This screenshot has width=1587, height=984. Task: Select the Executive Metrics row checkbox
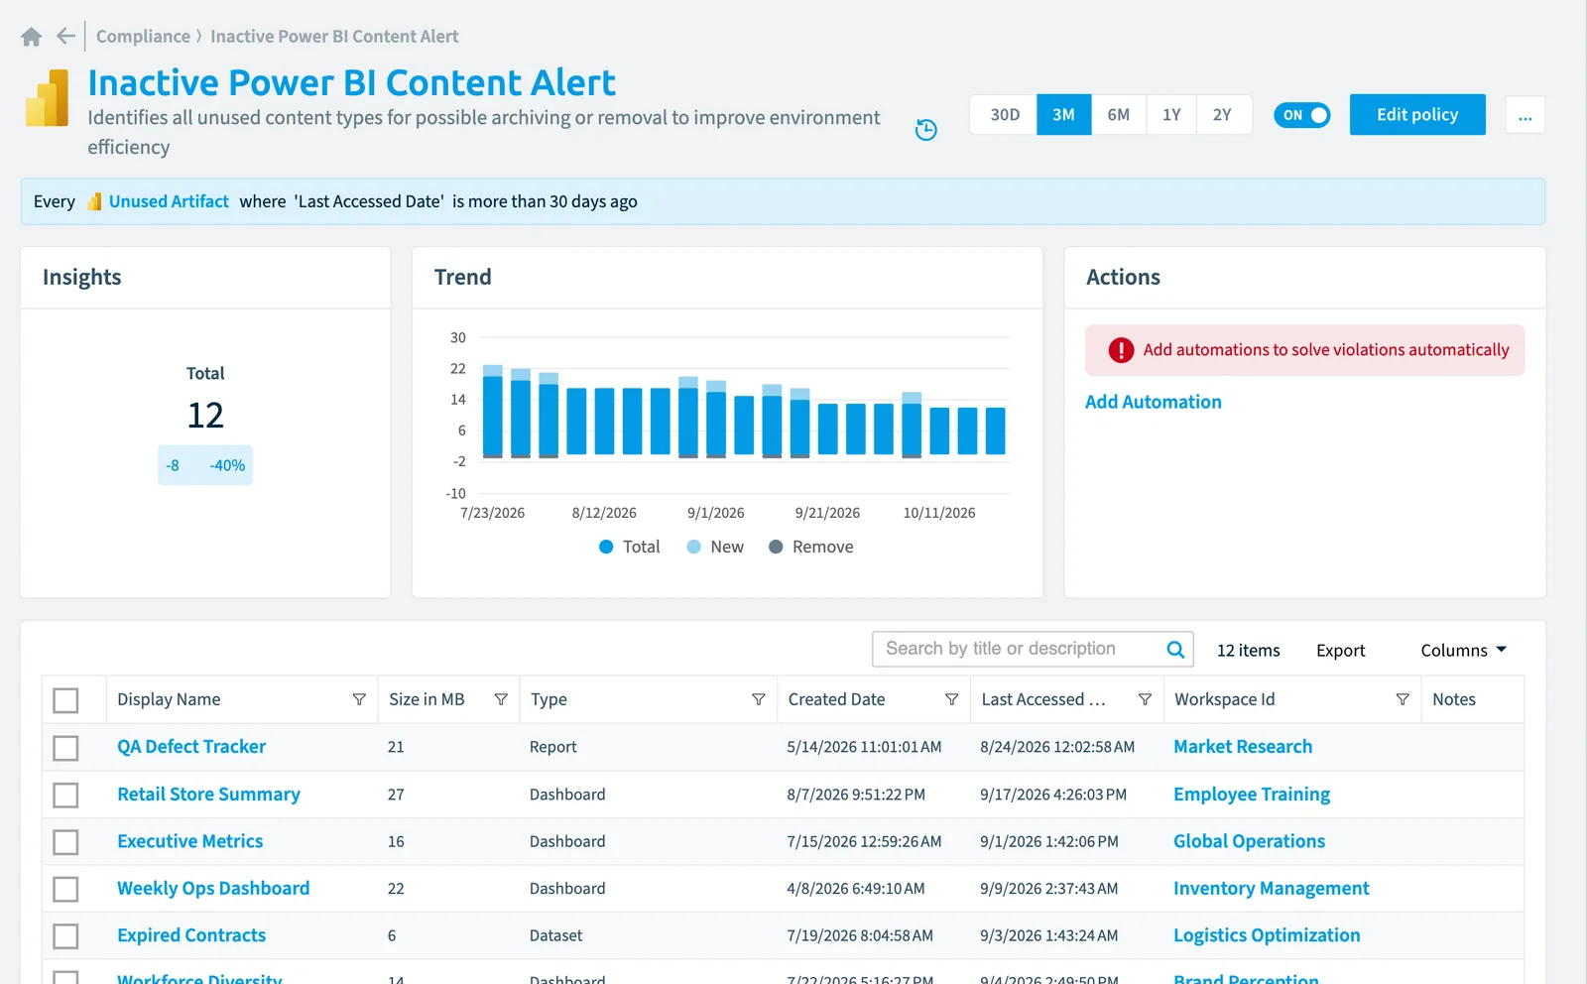(x=65, y=842)
